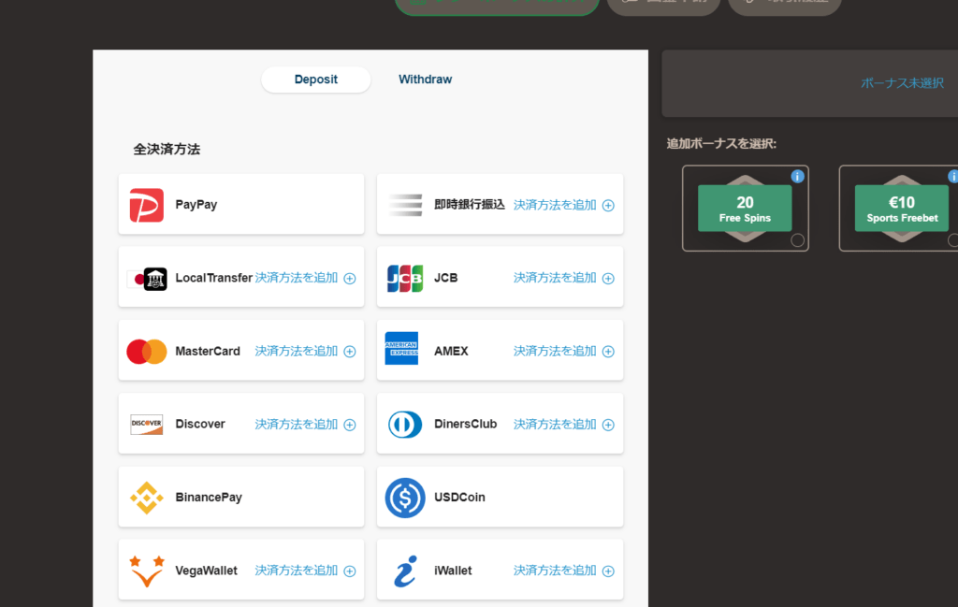Click plus icon in VegaWallet row
The image size is (958, 607).
coord(350,571)
